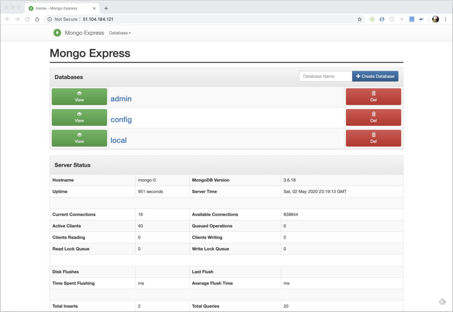This screenshot has height=312, width=453.
Task: Click the Create Database button
Action: [375, 76]
